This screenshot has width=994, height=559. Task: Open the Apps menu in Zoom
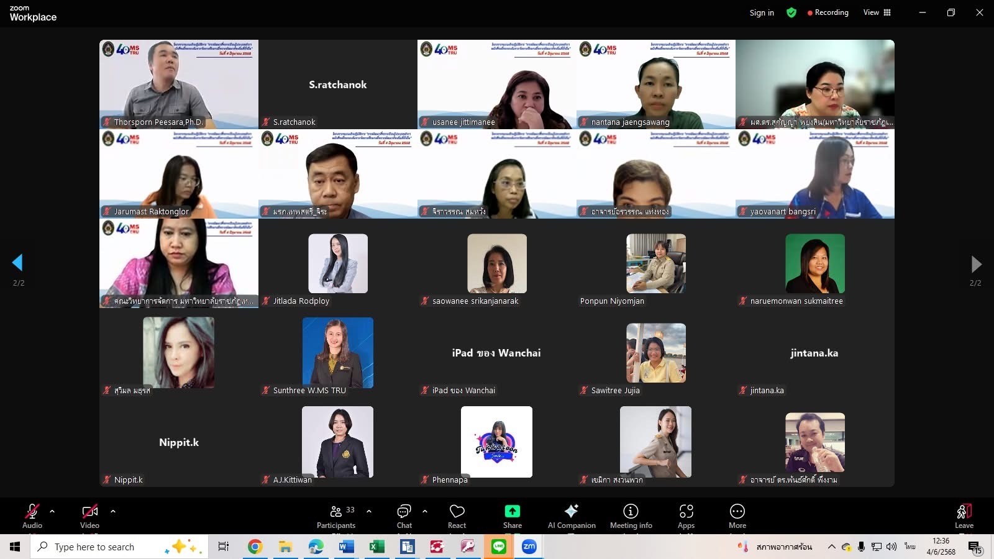tap(686, 516)
